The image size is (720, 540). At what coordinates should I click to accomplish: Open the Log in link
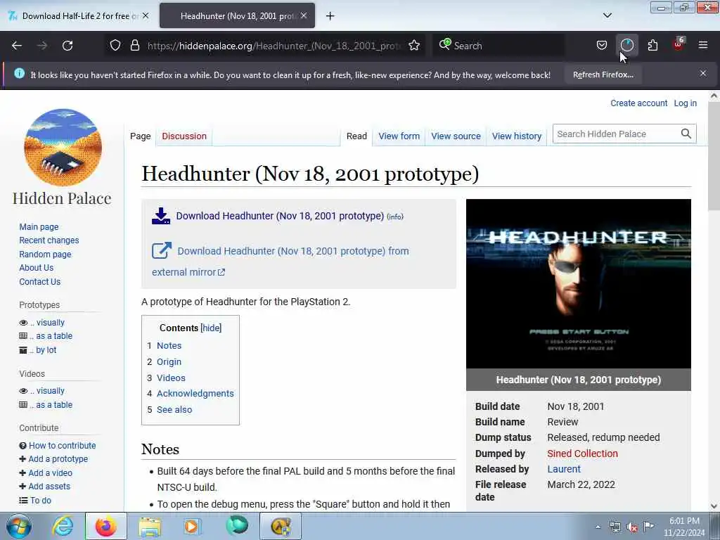coord(685,103)
